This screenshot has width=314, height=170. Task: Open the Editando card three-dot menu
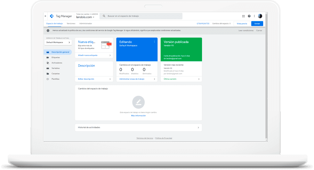click(x=154, y=42)
